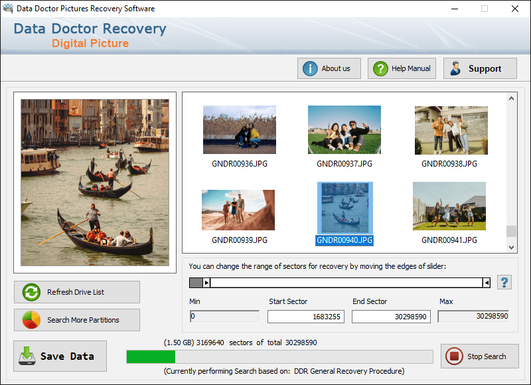The width and height of the screenshot is (531, 385).
Task: Click the right handle of sector slider
Action: (487, 282)
